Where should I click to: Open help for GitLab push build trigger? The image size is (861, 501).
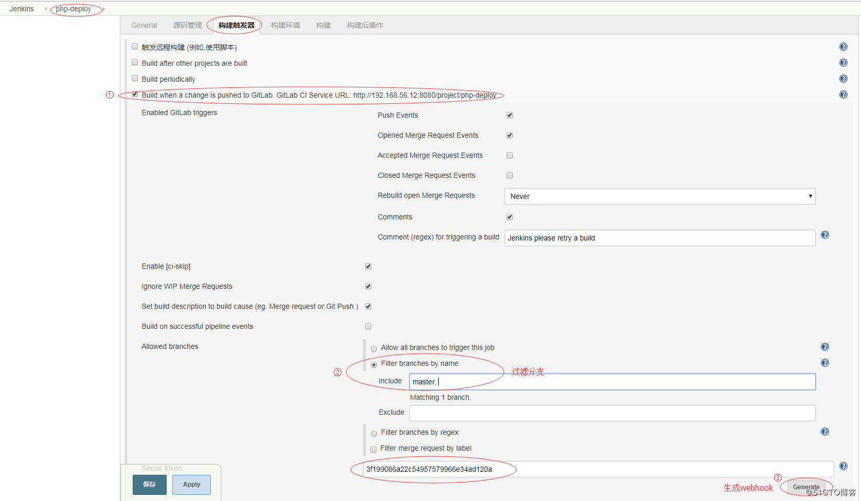coord(843,95)
